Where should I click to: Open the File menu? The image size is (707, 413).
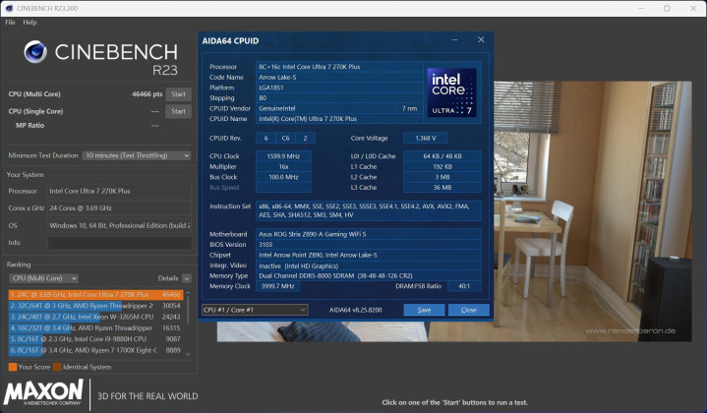coord(10,22)
